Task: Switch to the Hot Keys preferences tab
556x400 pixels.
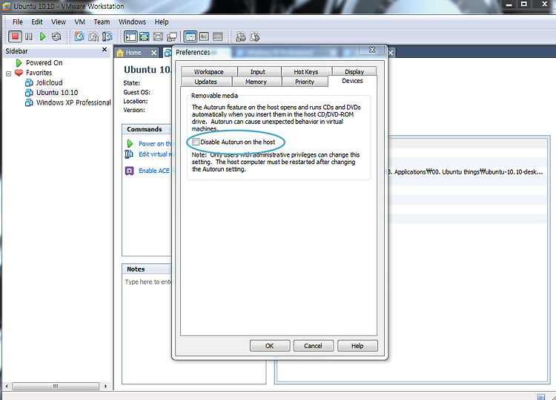Action: click(306, 72)
